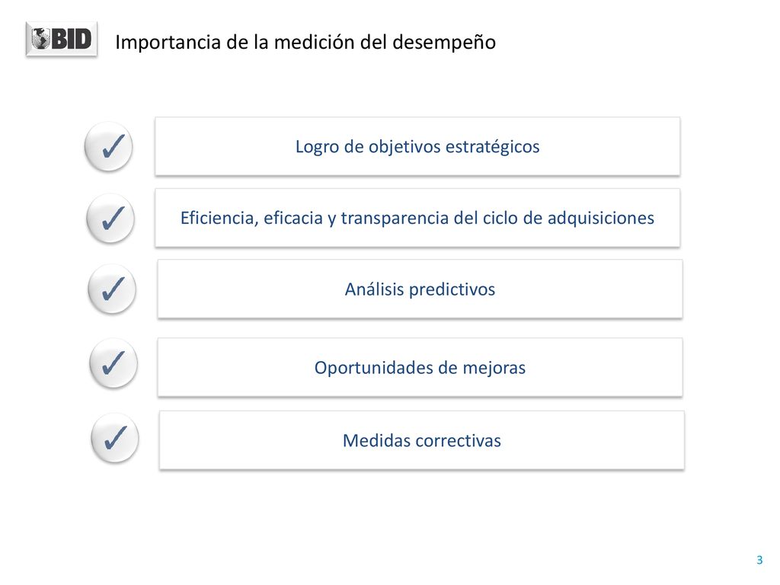Click the checkmark circle beside Análisis predictivos
Viewport: 780px width, 585px height.
(112, 289)
